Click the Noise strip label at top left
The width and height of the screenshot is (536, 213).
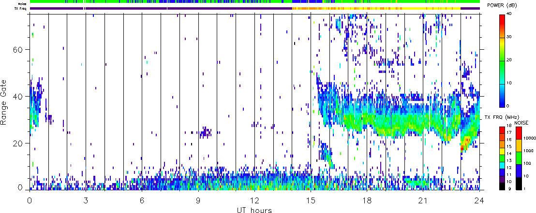click(22, 3)
